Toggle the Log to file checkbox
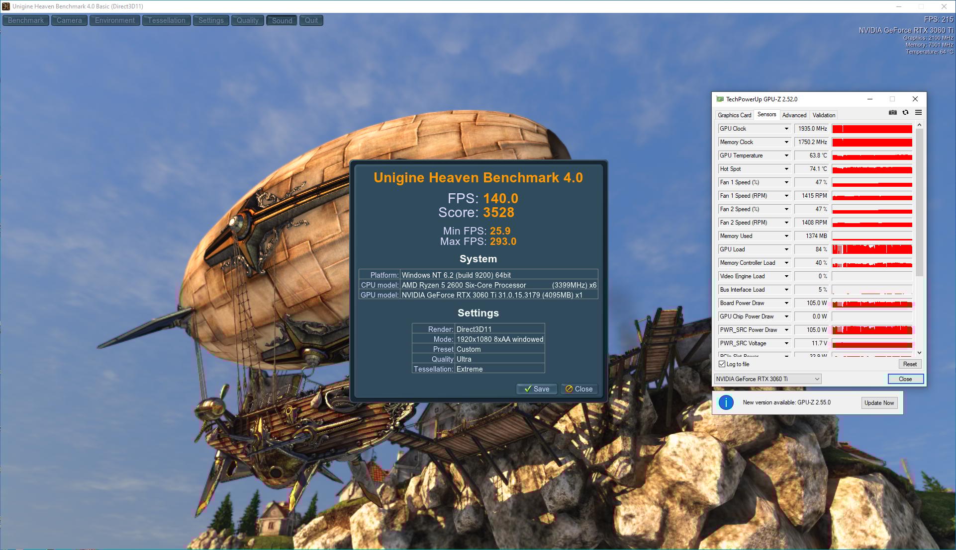The width and height of the screenshot is (956, 550). click(722, 364)
